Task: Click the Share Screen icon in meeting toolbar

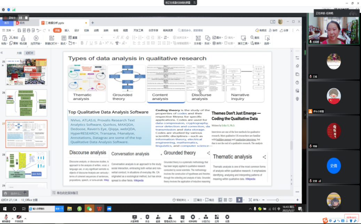Action: click(134, 217)
